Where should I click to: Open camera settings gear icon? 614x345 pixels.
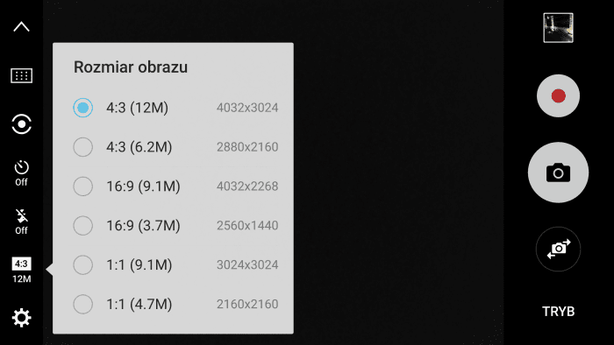pyautogui.click(x=22, y=318)
